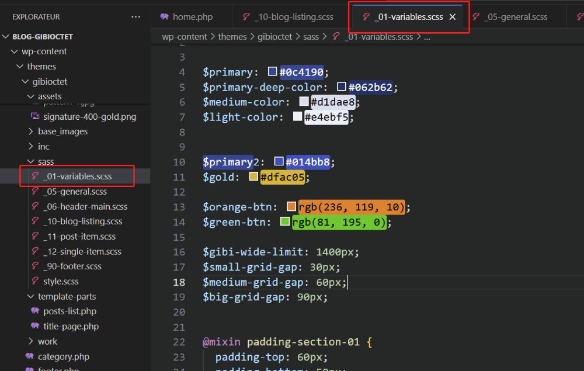This screenshot has width=584, height=371.
Task: Open _05-general.scss in the explorer
Action: (x=75, y=192)
